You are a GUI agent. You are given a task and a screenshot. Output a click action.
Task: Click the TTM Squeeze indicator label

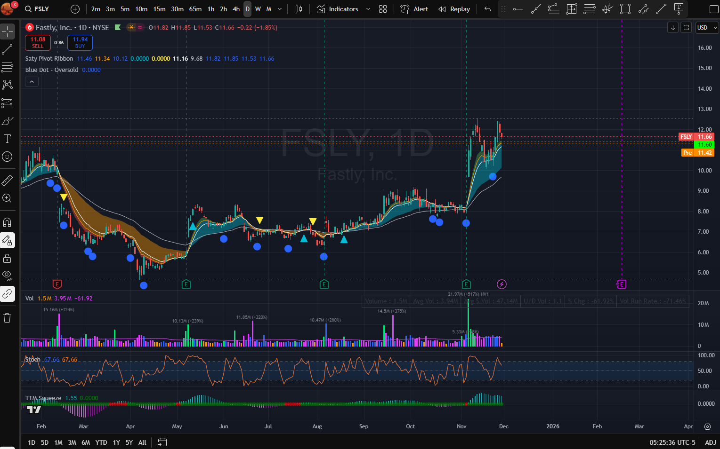pyautogui.click(x=43, y=398)
